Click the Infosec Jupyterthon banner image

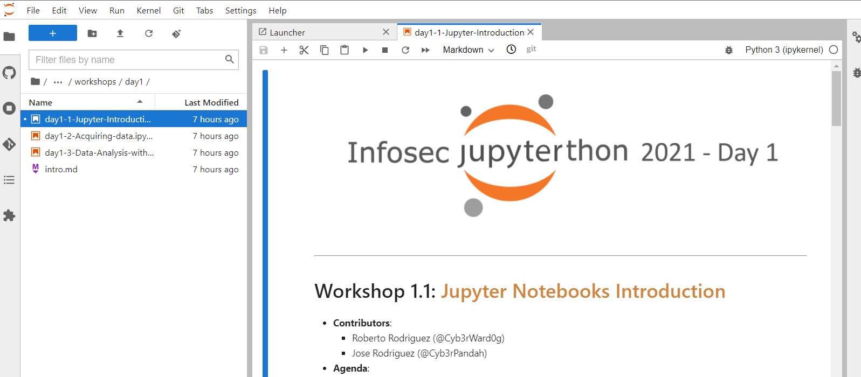click(x=562, y=155)
